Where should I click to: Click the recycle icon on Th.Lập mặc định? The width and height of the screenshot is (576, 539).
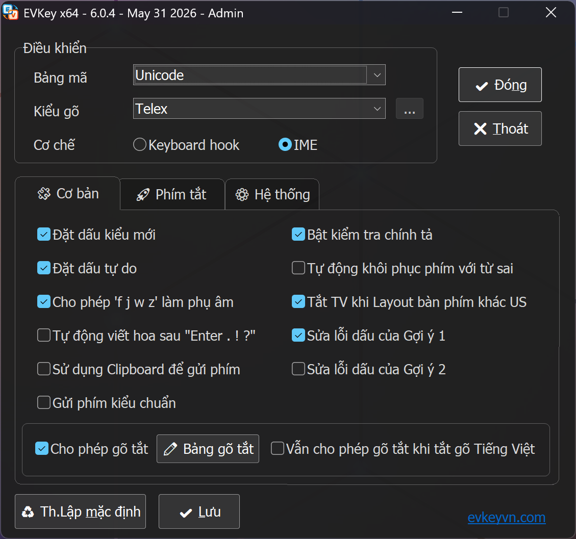pyautogui.click(x=28, y=511)
